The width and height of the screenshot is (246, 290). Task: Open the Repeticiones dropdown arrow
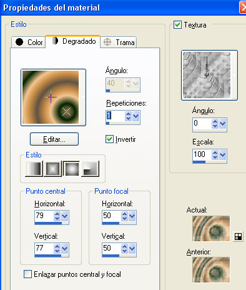coord(135,116)
